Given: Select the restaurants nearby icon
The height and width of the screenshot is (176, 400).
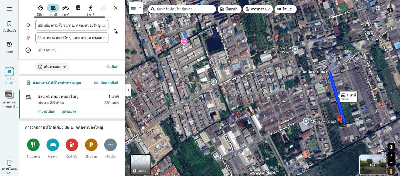Looking at the screenshot, I should tap(33, 145).
